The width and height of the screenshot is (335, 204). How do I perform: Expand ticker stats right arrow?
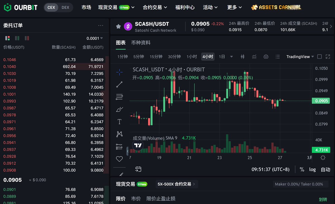pyautogui.click(x=331, y=26)
